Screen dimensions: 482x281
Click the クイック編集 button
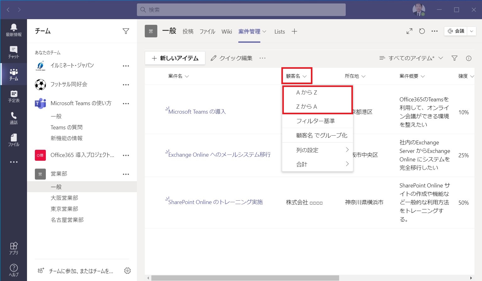click(x=231, y=58)
